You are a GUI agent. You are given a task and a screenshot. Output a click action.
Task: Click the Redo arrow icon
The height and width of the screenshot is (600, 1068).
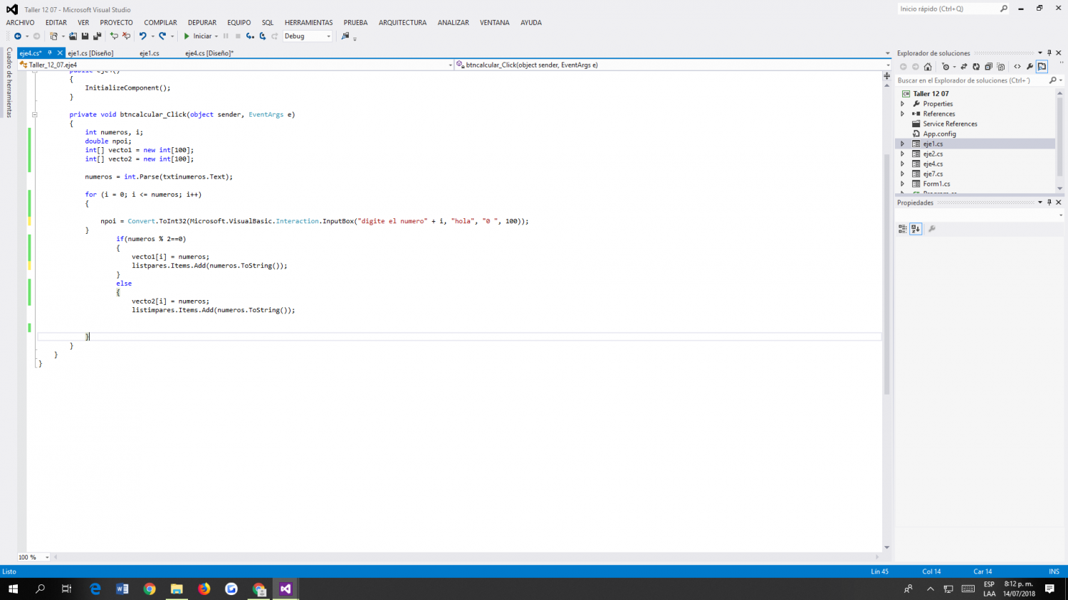(x=162, y=36)
